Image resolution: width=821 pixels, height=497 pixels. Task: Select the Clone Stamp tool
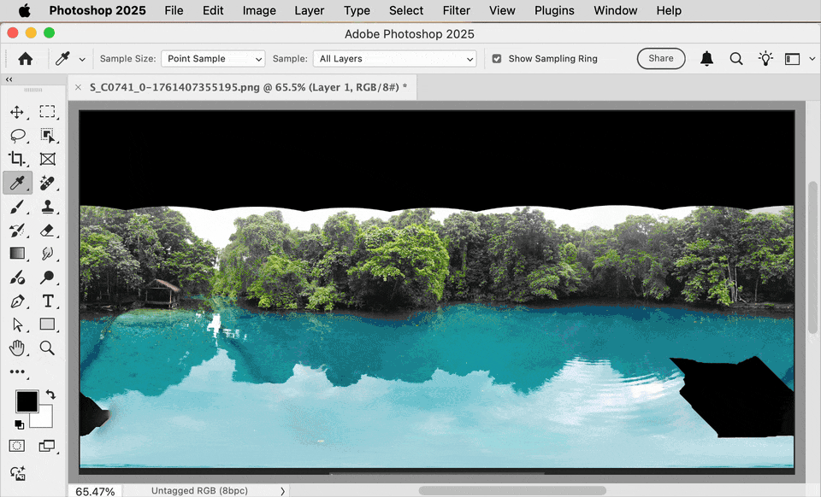(47, 206)
